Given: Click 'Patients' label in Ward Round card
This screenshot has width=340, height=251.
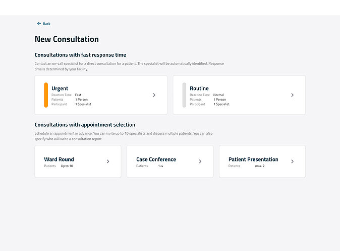Looking at the screenshot, I should [x=50, y=166].
